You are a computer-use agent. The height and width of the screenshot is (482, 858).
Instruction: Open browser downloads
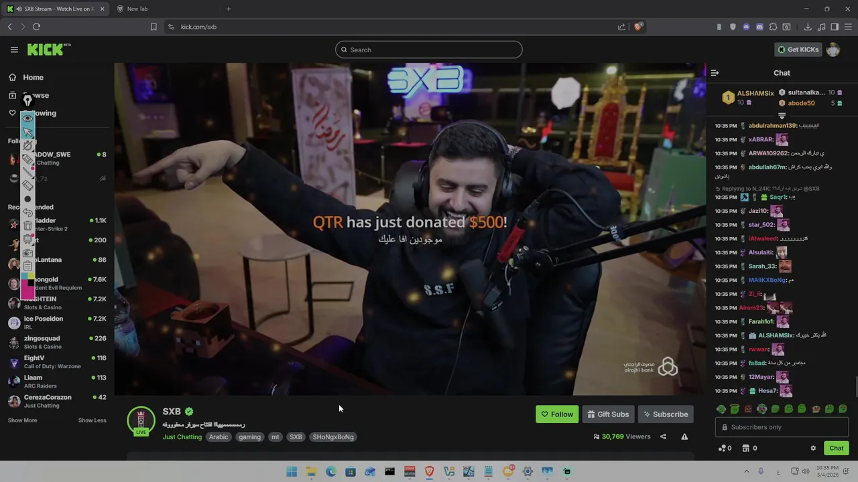click(x=808, y=27)
